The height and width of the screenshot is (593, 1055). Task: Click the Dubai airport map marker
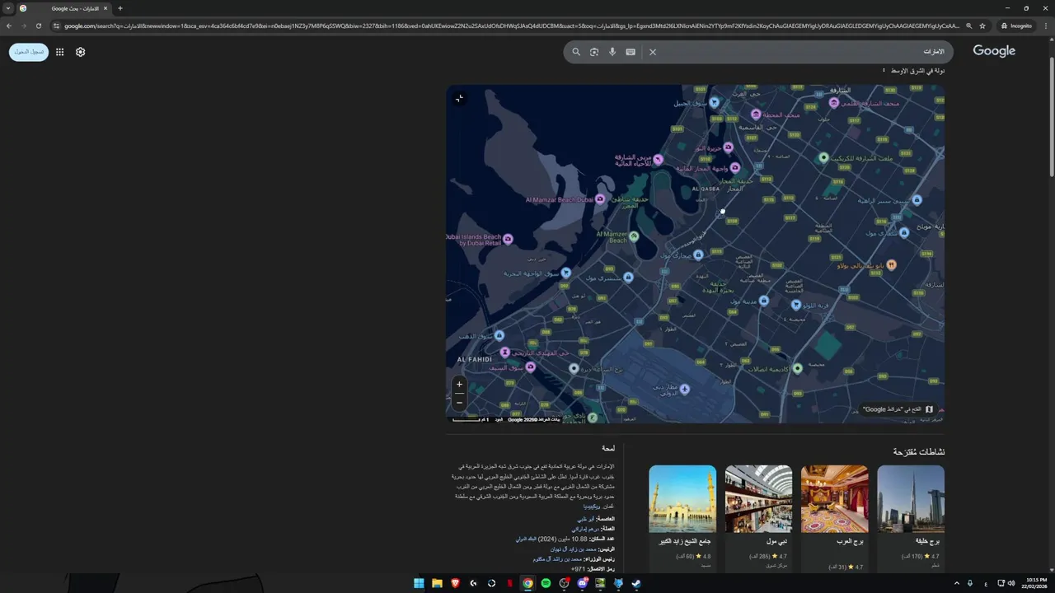coord(684,389)
